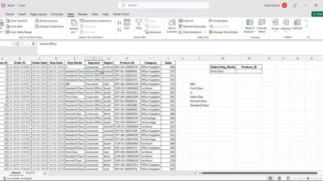Screen dimensions: 323x181
Task: Click Consolidate in Data Tools
Action: point(219,21)
